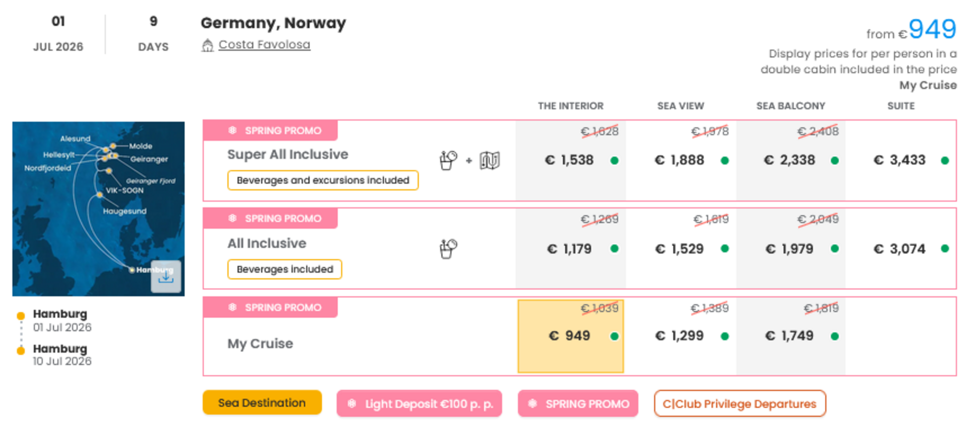This screenshot has height=427, width=966.
Task: Select the Sea View column header
Action: pyautogui.click(x=680, y=106)
